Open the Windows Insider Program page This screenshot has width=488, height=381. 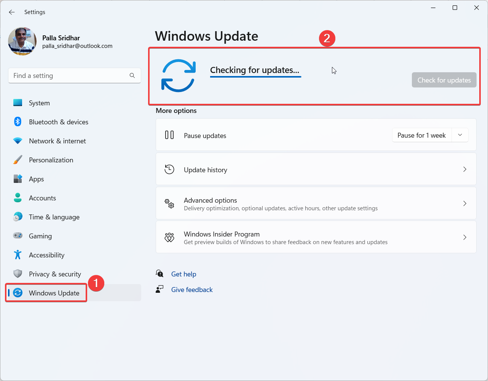click(x=316, y=237)
